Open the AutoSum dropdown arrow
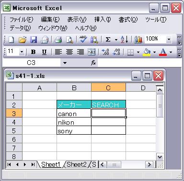 click(x=116, y=40)
